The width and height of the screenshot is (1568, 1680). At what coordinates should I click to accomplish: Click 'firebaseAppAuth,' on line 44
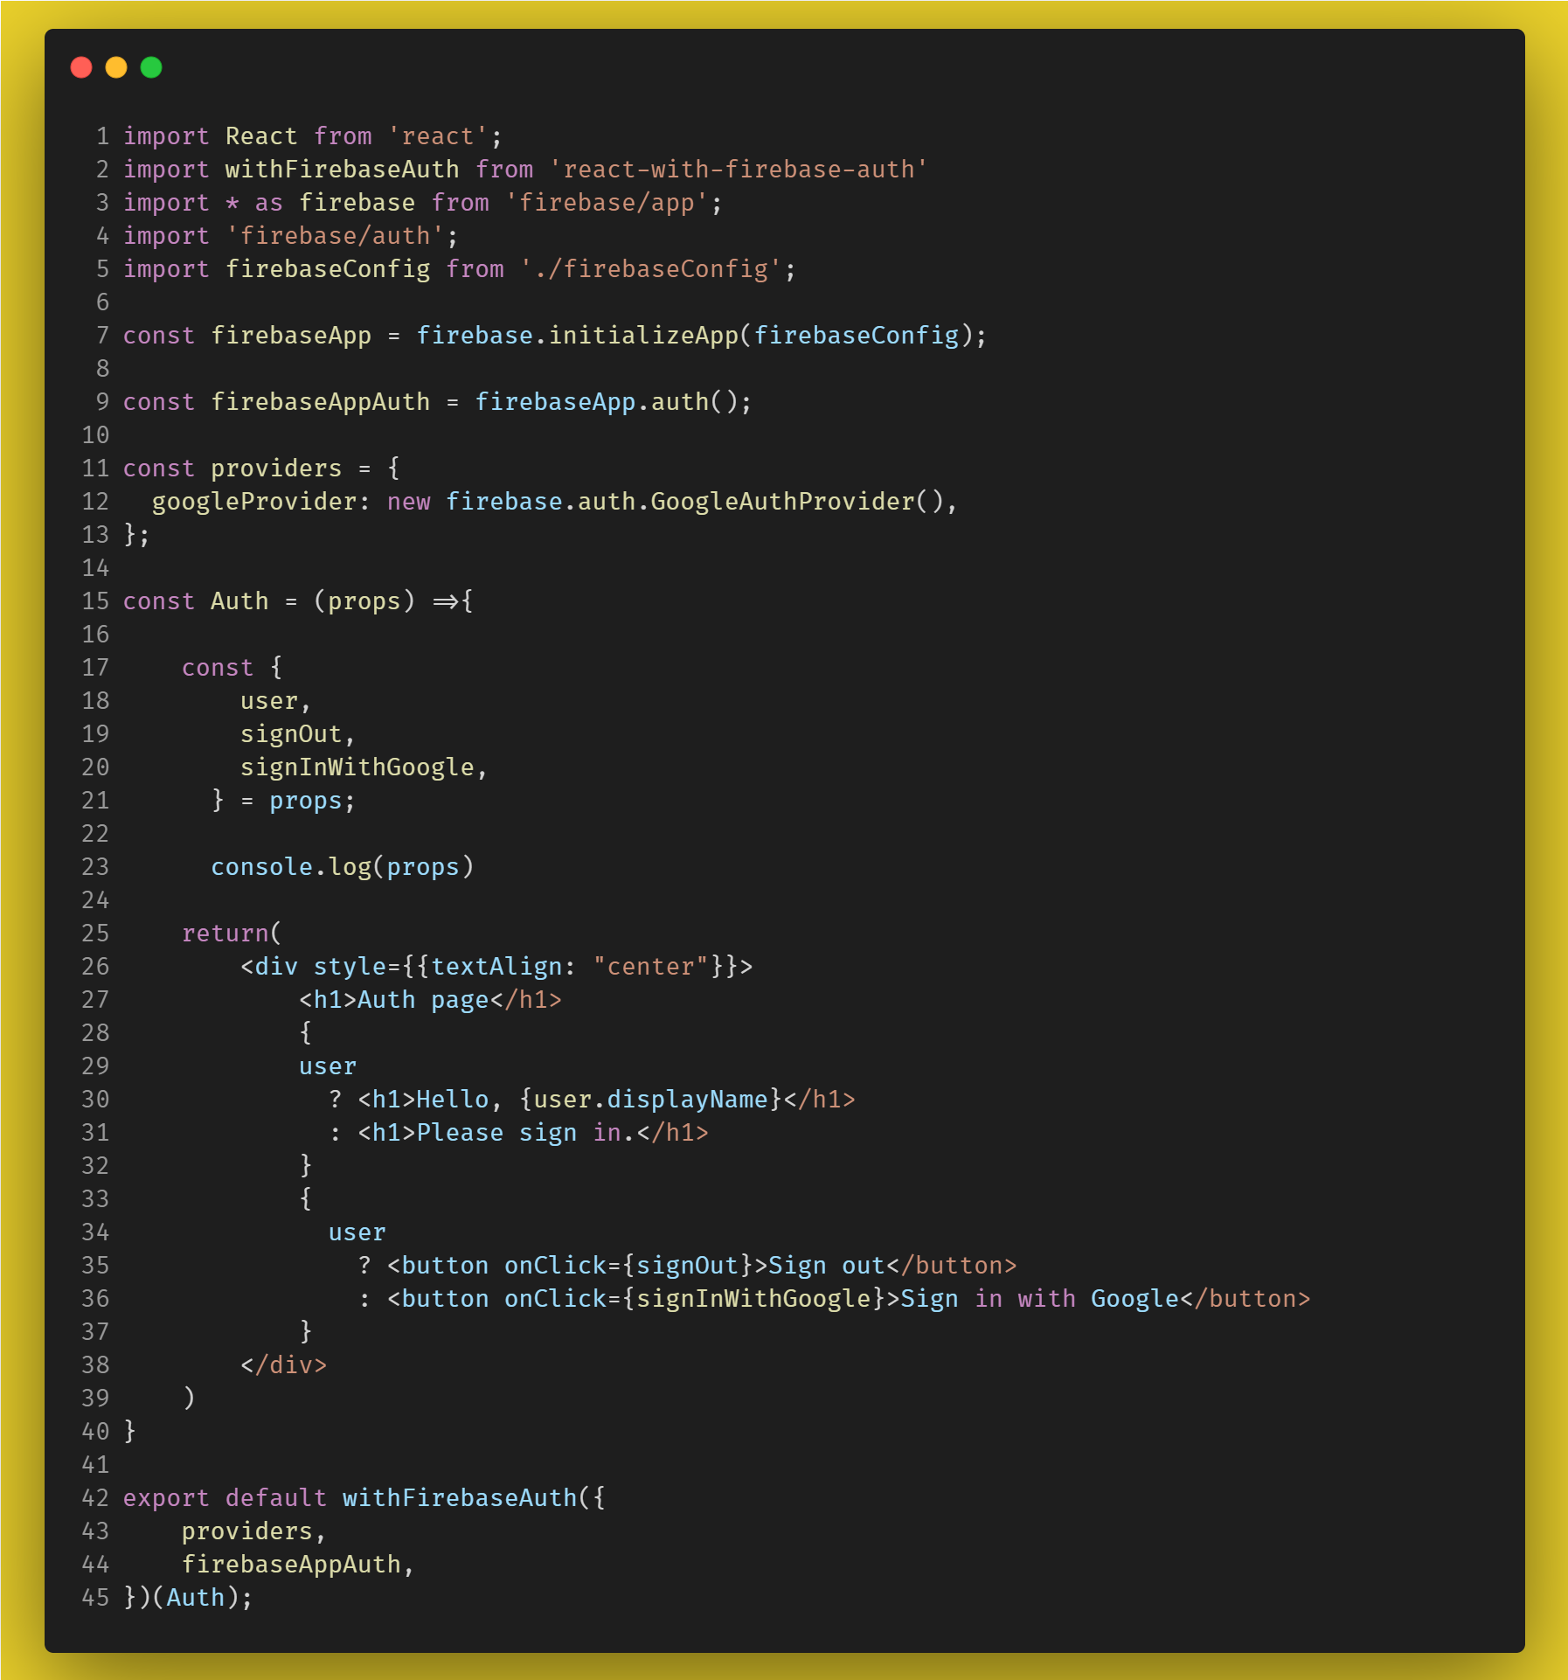(x=297, y=1565)
